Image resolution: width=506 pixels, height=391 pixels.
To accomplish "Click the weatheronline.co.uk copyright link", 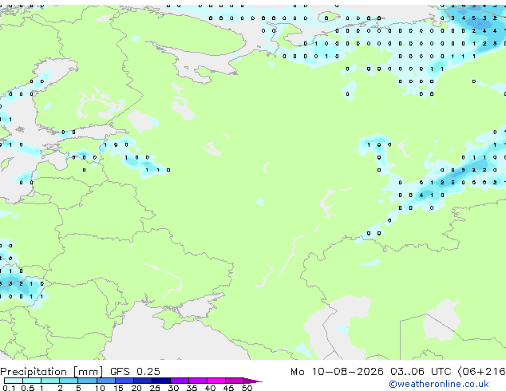I will point(439,384).
